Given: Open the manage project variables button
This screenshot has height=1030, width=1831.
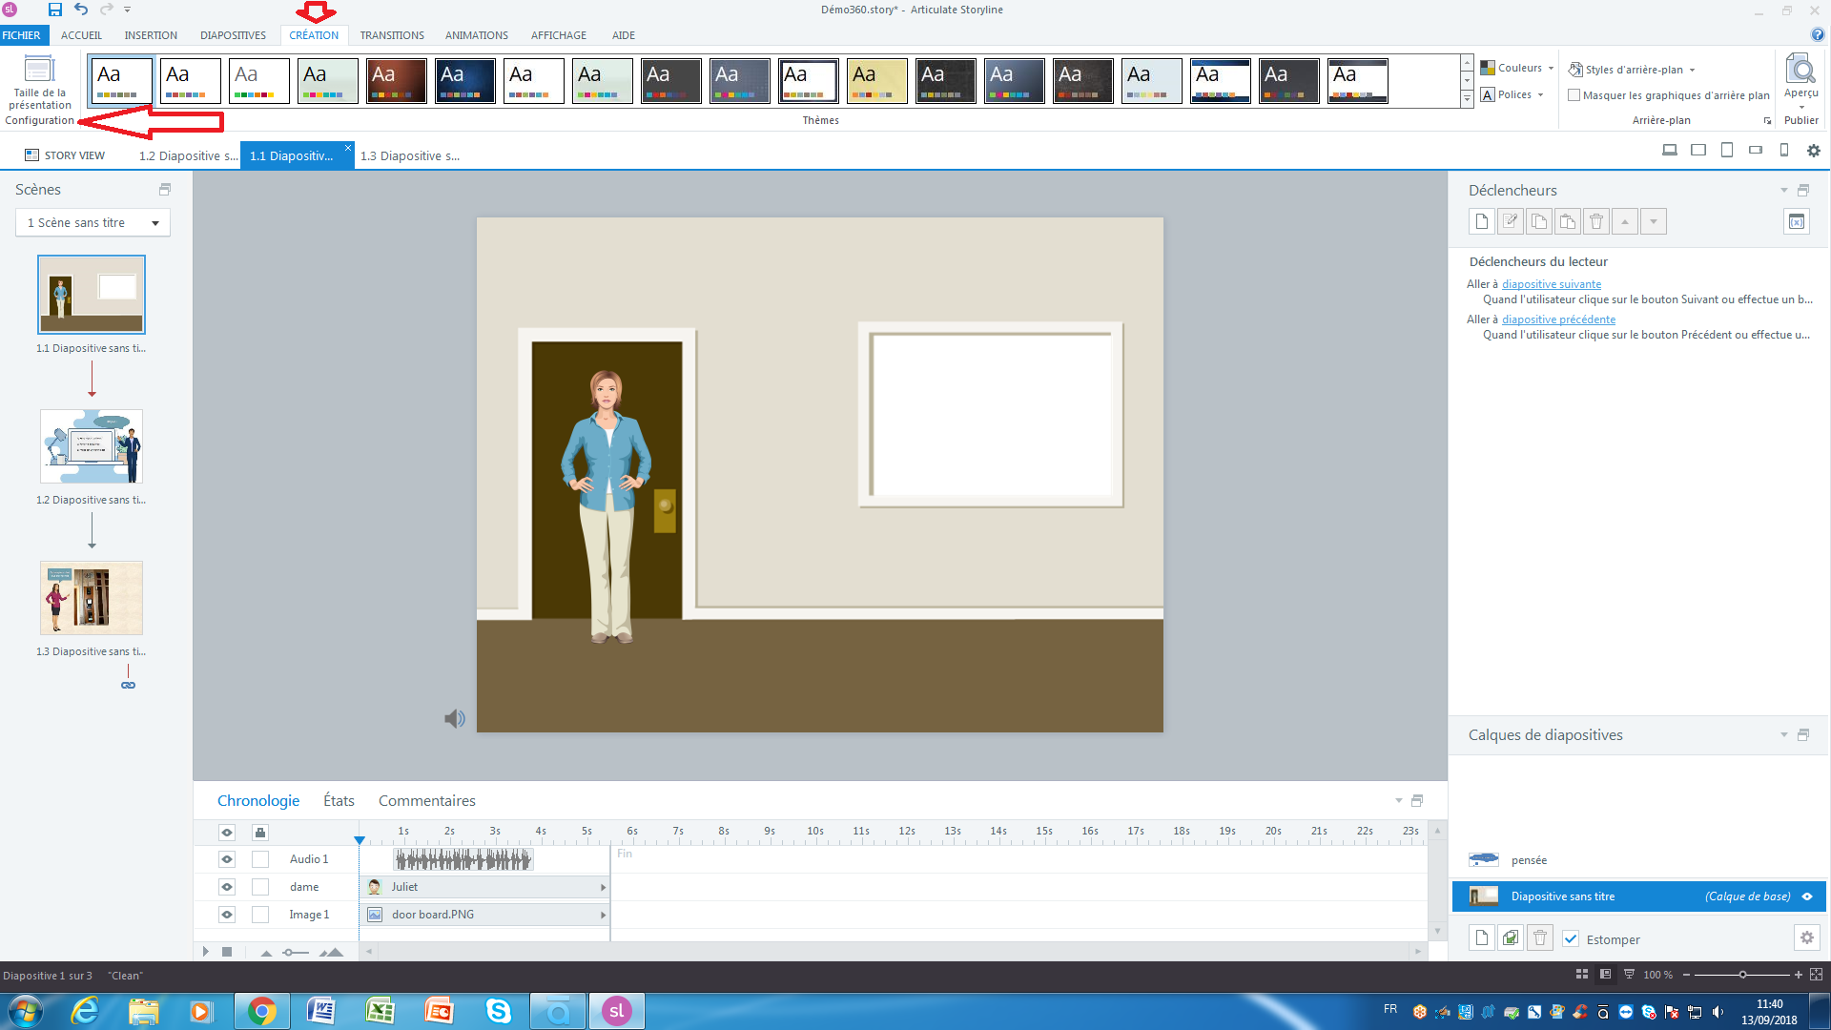Looking at the screenshot, I should (x=1796, y=221).
